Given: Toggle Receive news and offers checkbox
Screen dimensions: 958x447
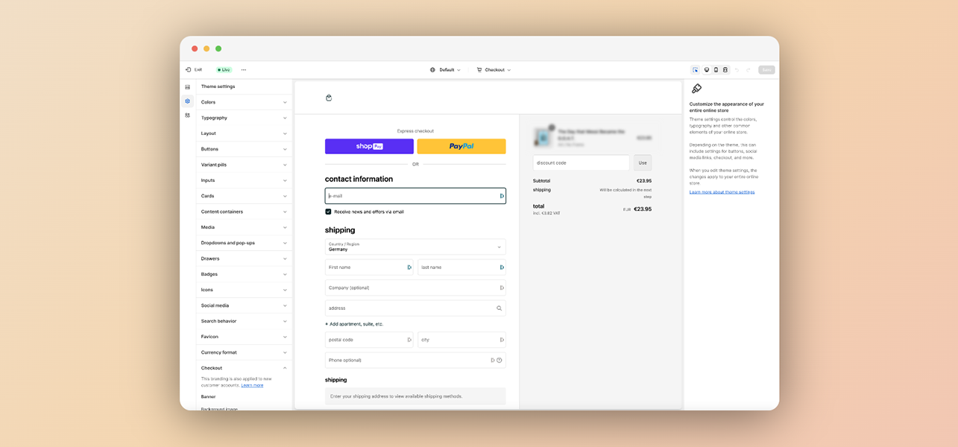Looking at the screenshot, I should point(328,212).
